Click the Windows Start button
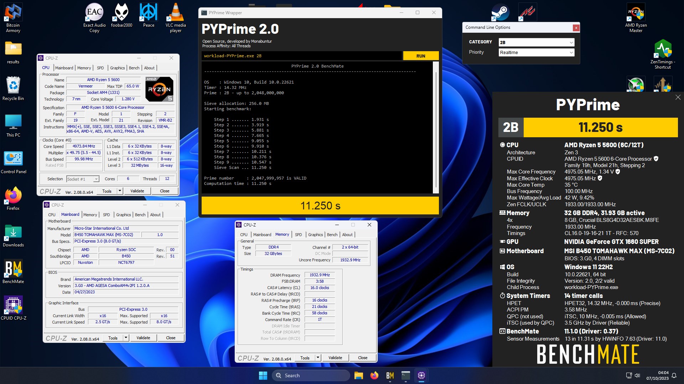 tap(263, 375)
